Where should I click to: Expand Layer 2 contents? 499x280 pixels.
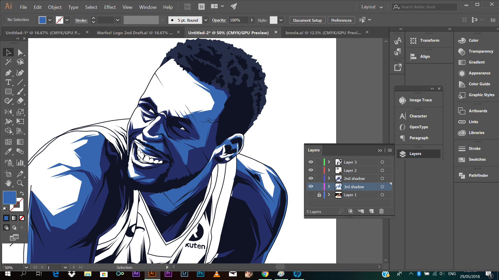pyautogui.click(x=329, y=170)
